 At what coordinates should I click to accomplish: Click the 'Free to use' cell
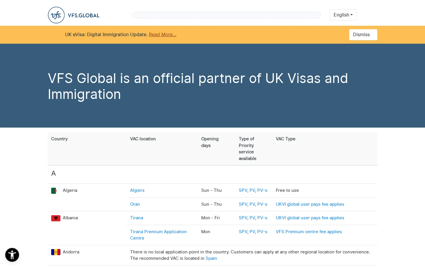[287, 190]
